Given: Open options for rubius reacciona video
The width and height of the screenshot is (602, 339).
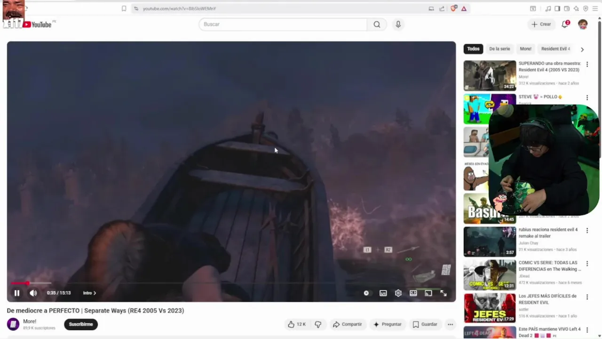Looking at the screenshot, I should [587, 231].
